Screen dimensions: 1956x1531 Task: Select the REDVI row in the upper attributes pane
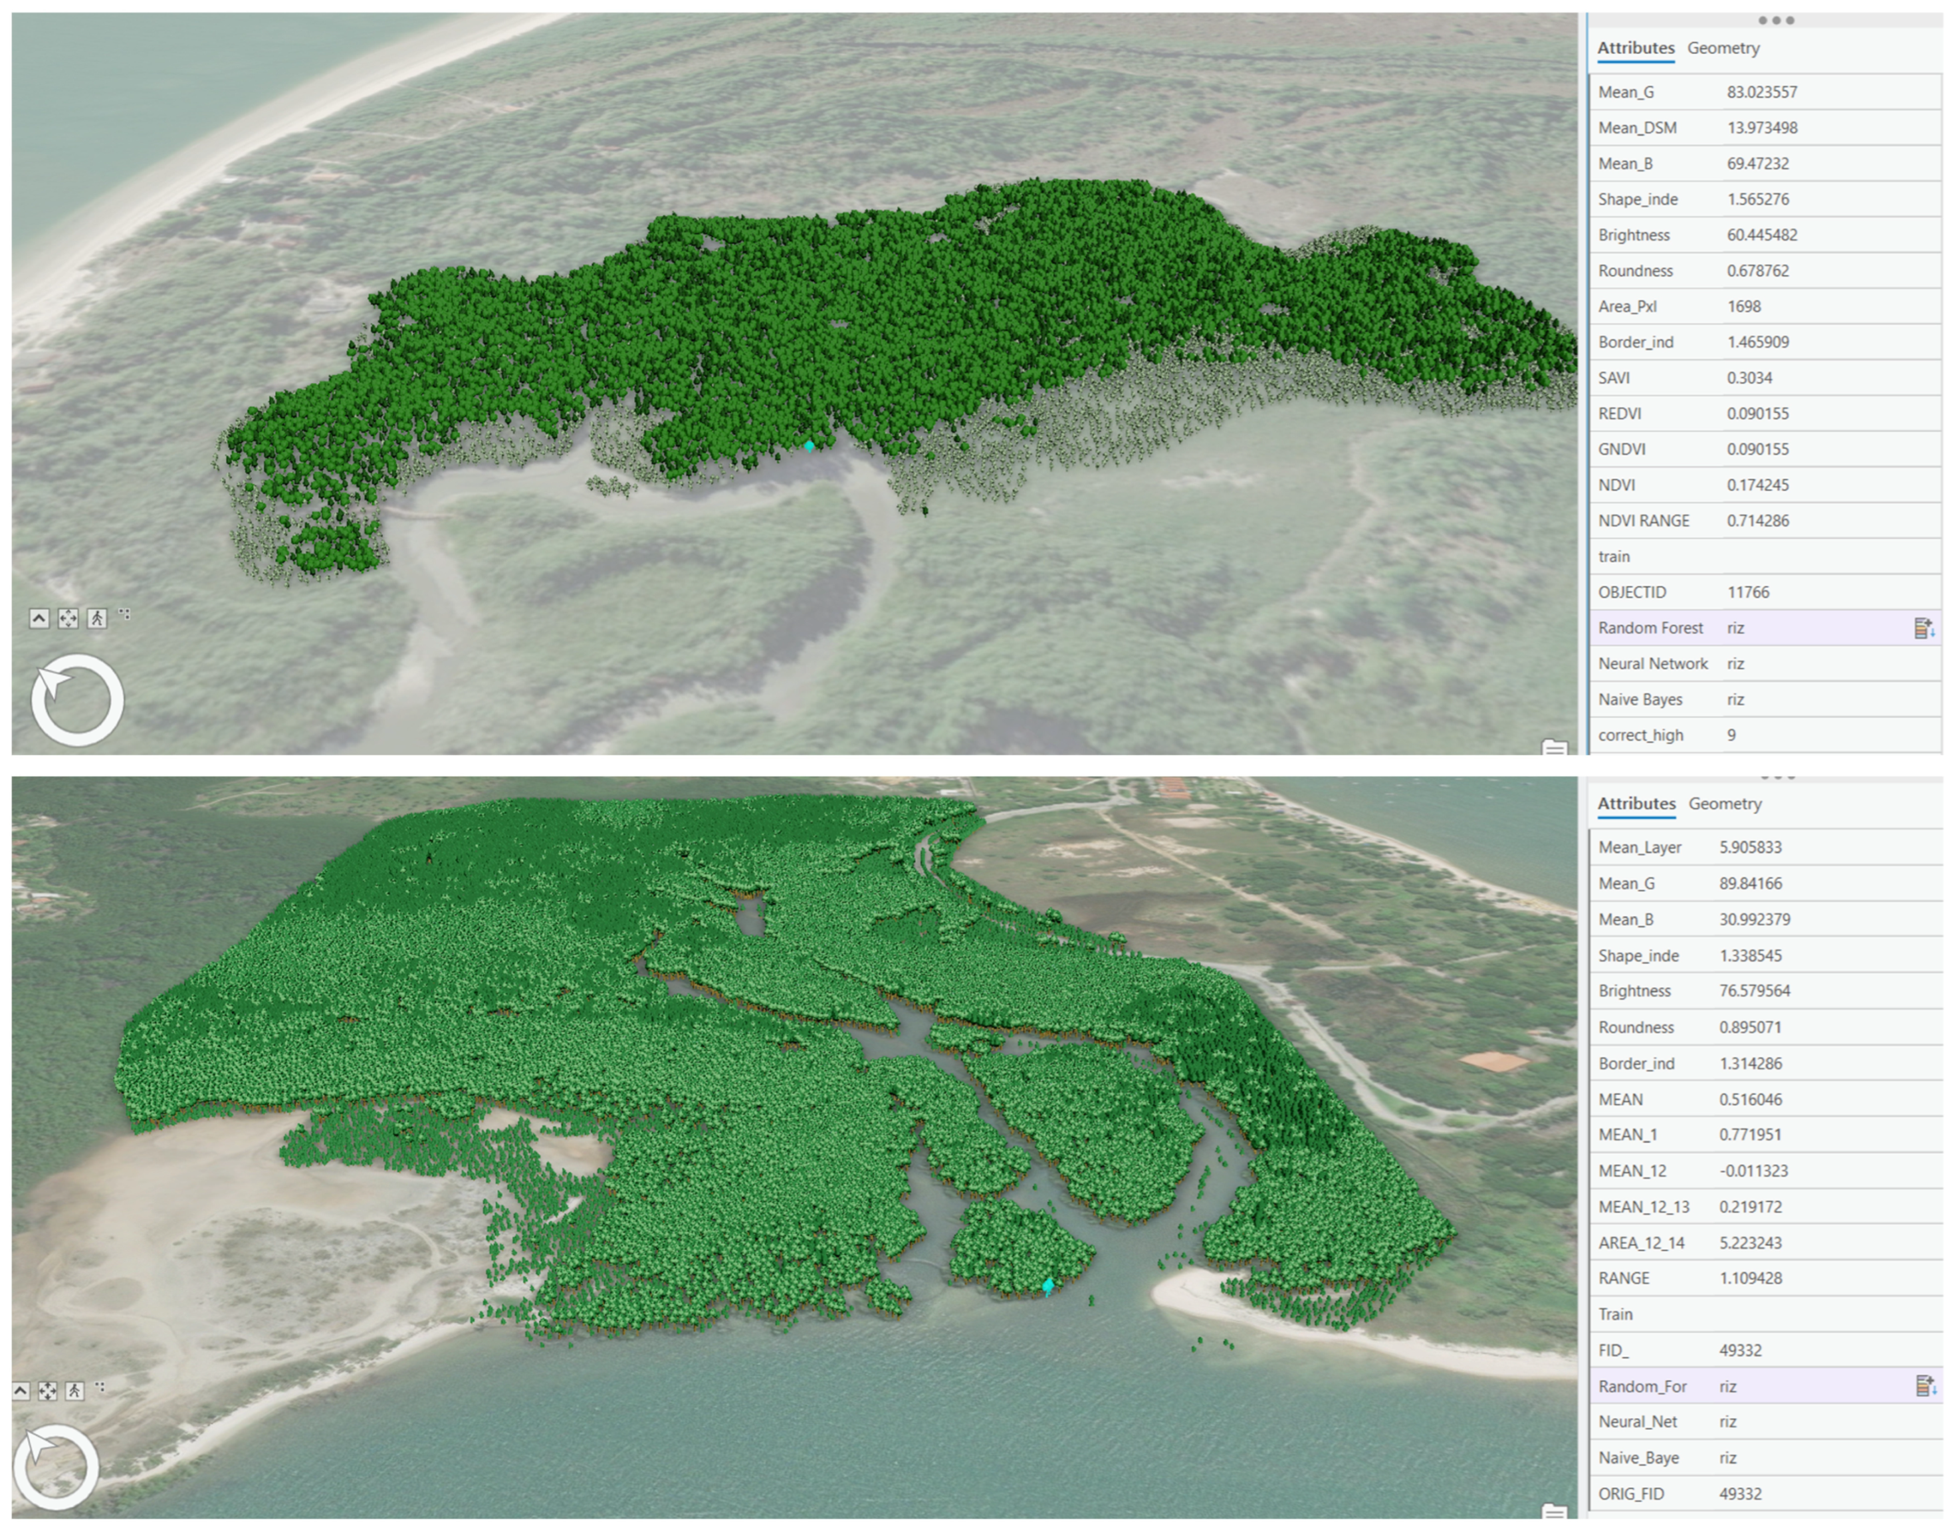[1765, 413]
